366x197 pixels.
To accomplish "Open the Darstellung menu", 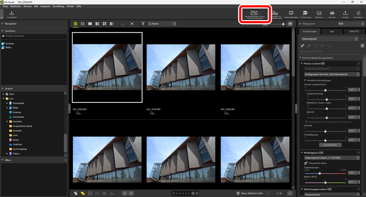I will coord(58,7).
